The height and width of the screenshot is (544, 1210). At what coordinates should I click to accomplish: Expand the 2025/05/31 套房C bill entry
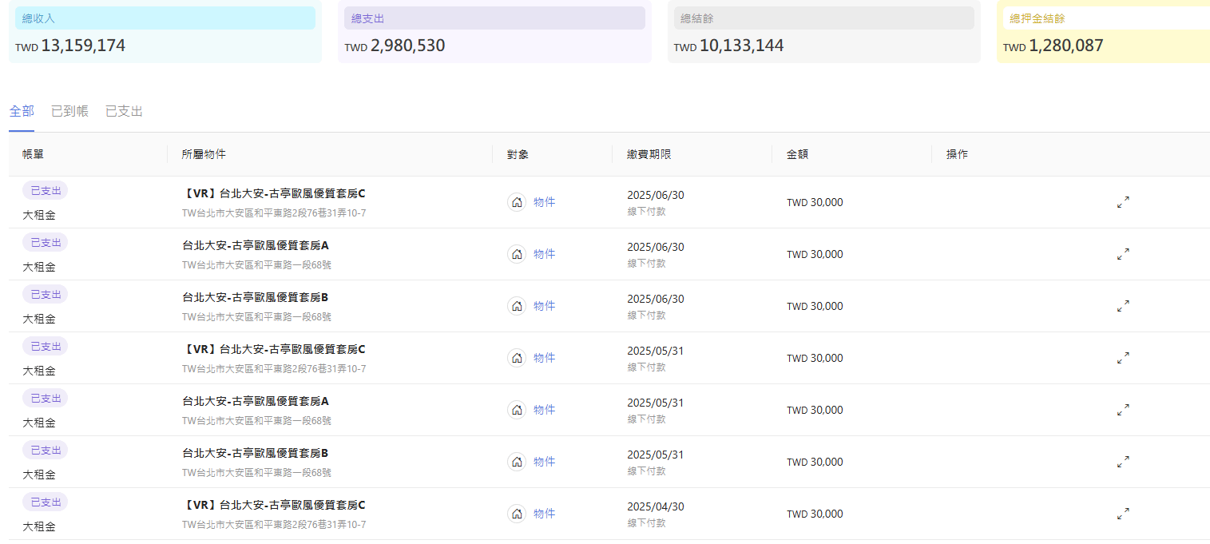(x=1123, y=358)
